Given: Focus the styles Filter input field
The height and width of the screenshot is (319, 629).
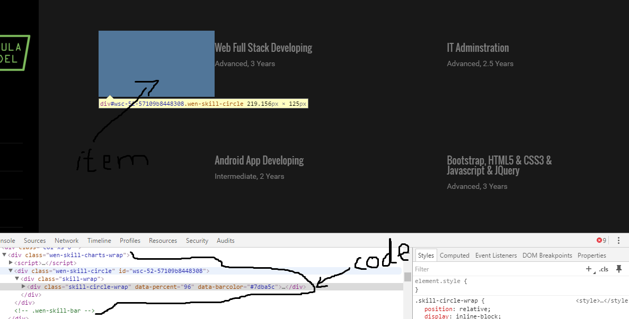Looking at the screenshot, I should (x=498, y=269).
